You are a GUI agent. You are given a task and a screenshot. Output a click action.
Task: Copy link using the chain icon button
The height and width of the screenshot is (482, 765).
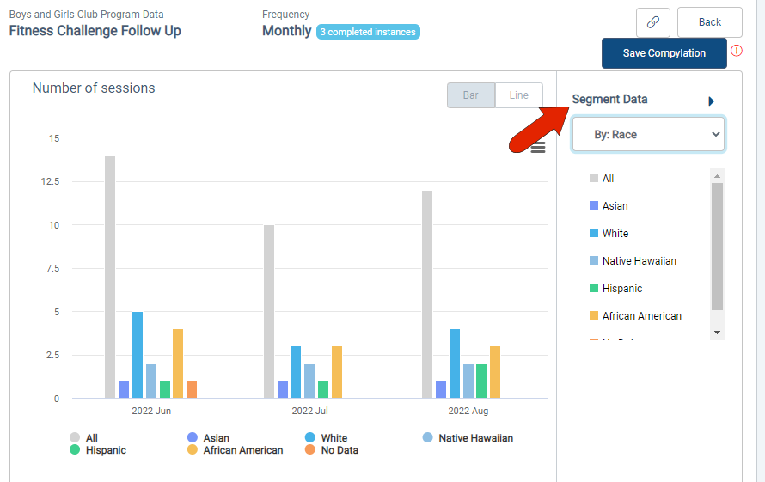[652, 22]
